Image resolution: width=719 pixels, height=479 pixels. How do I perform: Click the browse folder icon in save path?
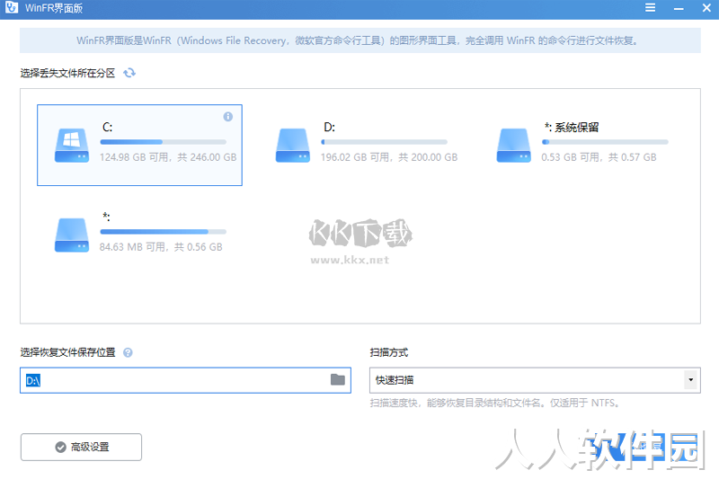point(338,379)
